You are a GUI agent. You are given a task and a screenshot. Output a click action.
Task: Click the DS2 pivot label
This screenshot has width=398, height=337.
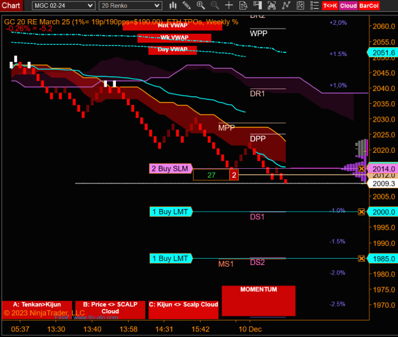click(257, 262)
